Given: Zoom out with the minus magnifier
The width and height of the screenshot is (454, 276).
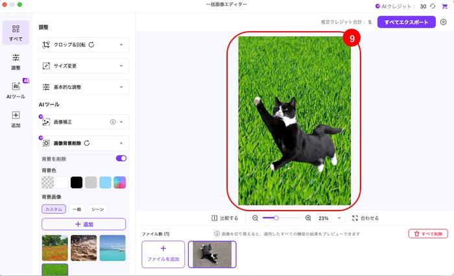Looking at the screenshot, I should pos(255,218).
